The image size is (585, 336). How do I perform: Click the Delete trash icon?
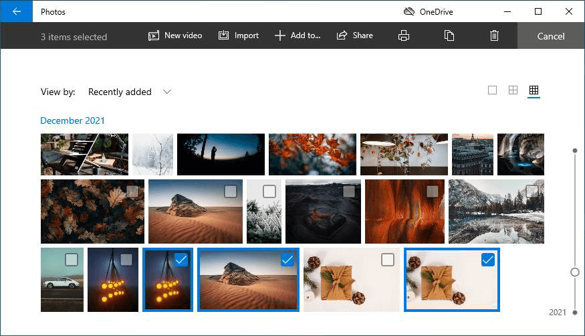494,35
